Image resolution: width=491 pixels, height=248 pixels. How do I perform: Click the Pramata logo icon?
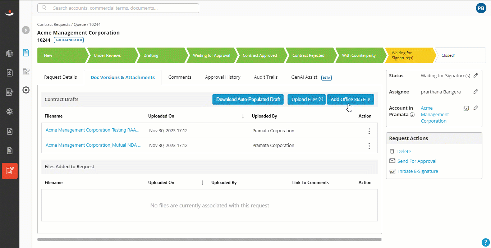point(9,13)
